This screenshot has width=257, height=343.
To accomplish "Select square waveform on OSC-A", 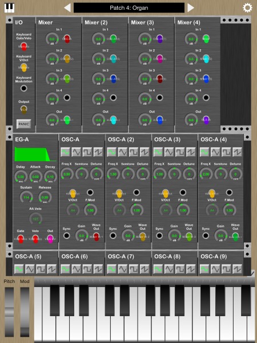I will [87, 152].
